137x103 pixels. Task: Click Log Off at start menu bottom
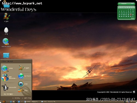click(16, 98)
